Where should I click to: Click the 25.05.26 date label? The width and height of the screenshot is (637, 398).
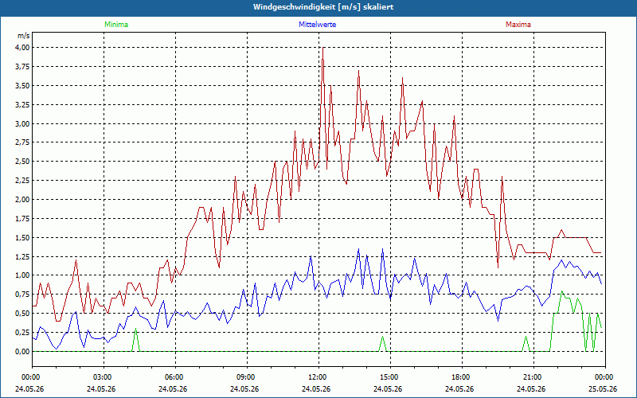point(603,389)
